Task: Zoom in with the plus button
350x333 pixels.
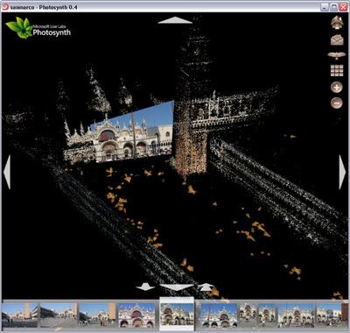Action: [x=337, y=87]
